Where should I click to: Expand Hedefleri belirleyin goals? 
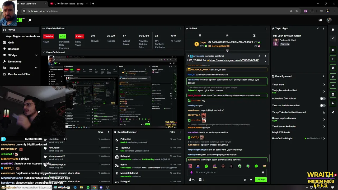pyautogui.click(x=324, y=138)
